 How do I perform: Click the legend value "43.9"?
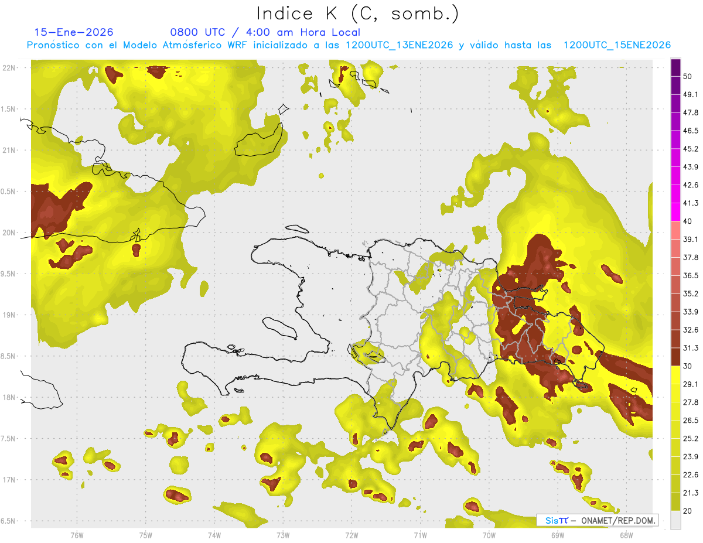click(691, 167)
